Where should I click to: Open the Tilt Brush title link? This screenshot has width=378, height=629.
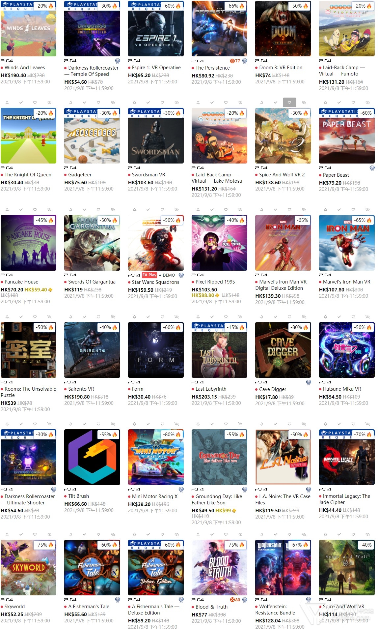point(78,496)
